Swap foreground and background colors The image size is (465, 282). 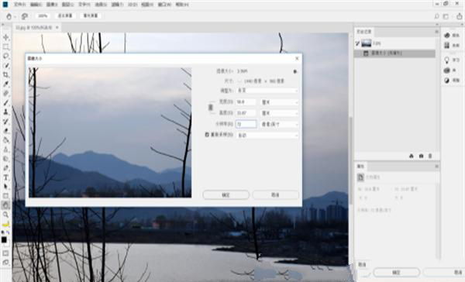pyautogui.click(x=8, y=232)
